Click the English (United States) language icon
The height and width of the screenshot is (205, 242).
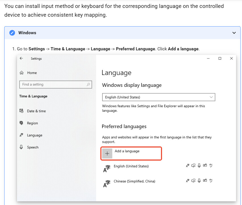[x=106, y=169]
